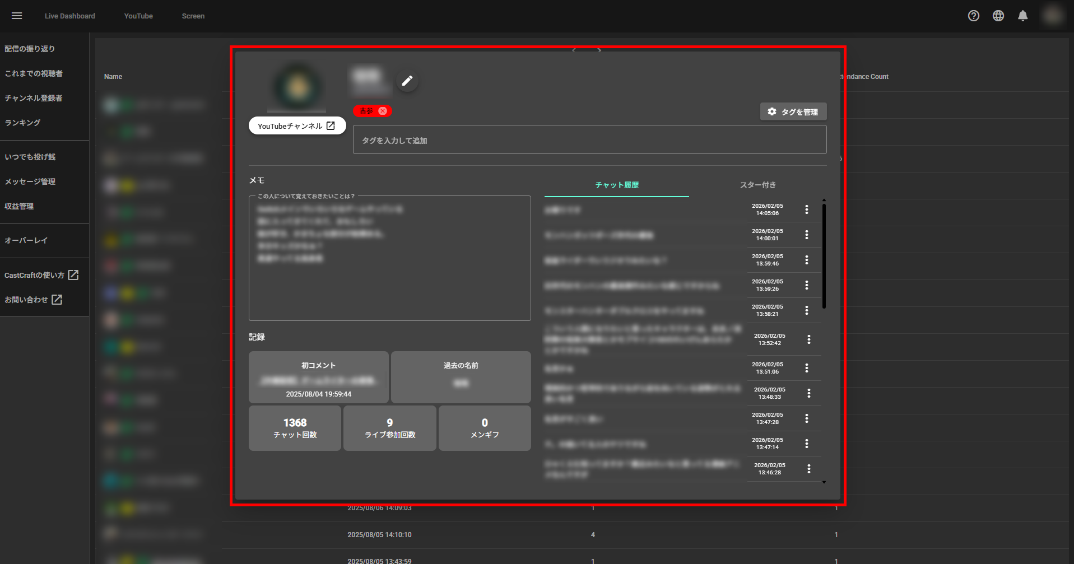The width and height of the screenshot is (1074, 564).
Task: Open the kebab menu beside the 14:05:06 chat entry
Action: click(807, 209)
